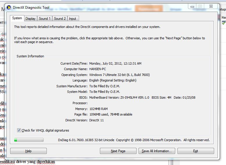Go to Next Page

click(x=118, y=151)
